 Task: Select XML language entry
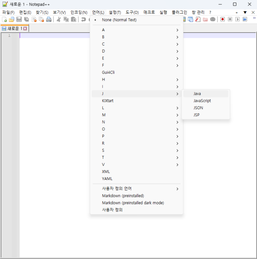pos(137,172)
